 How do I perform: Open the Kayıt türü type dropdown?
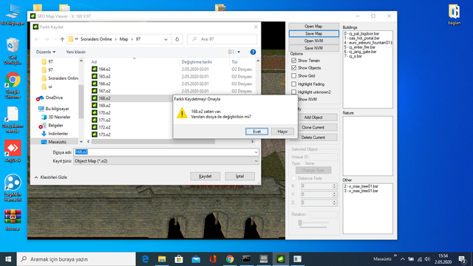[x=166, y=161]
